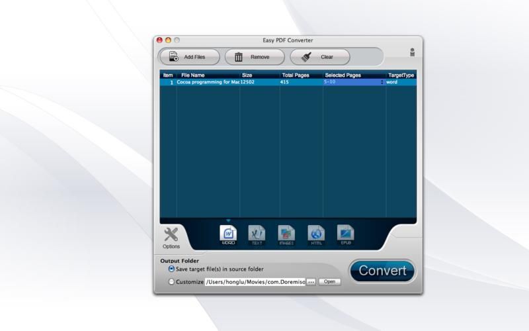The width and height of the screenshot is (529, 331).
Task: Click the TargetType column header
Action: pyautogui.click(x=401, y=75)
